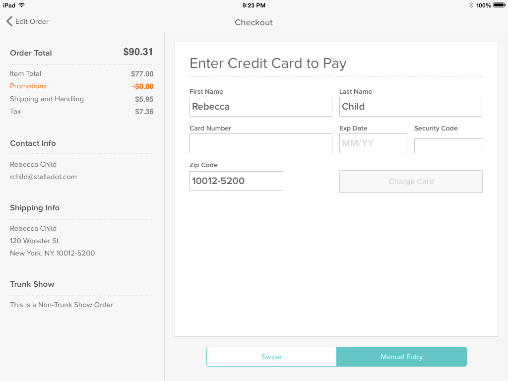The width and height of the screenshot is (508, 381).
Task: Select the Swipe payment tab
Action: pos(271,357)
